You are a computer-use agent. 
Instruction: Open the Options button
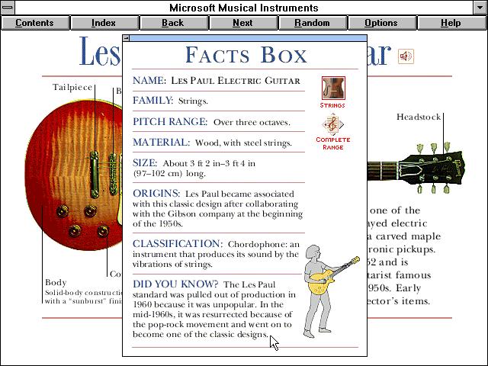382,23
